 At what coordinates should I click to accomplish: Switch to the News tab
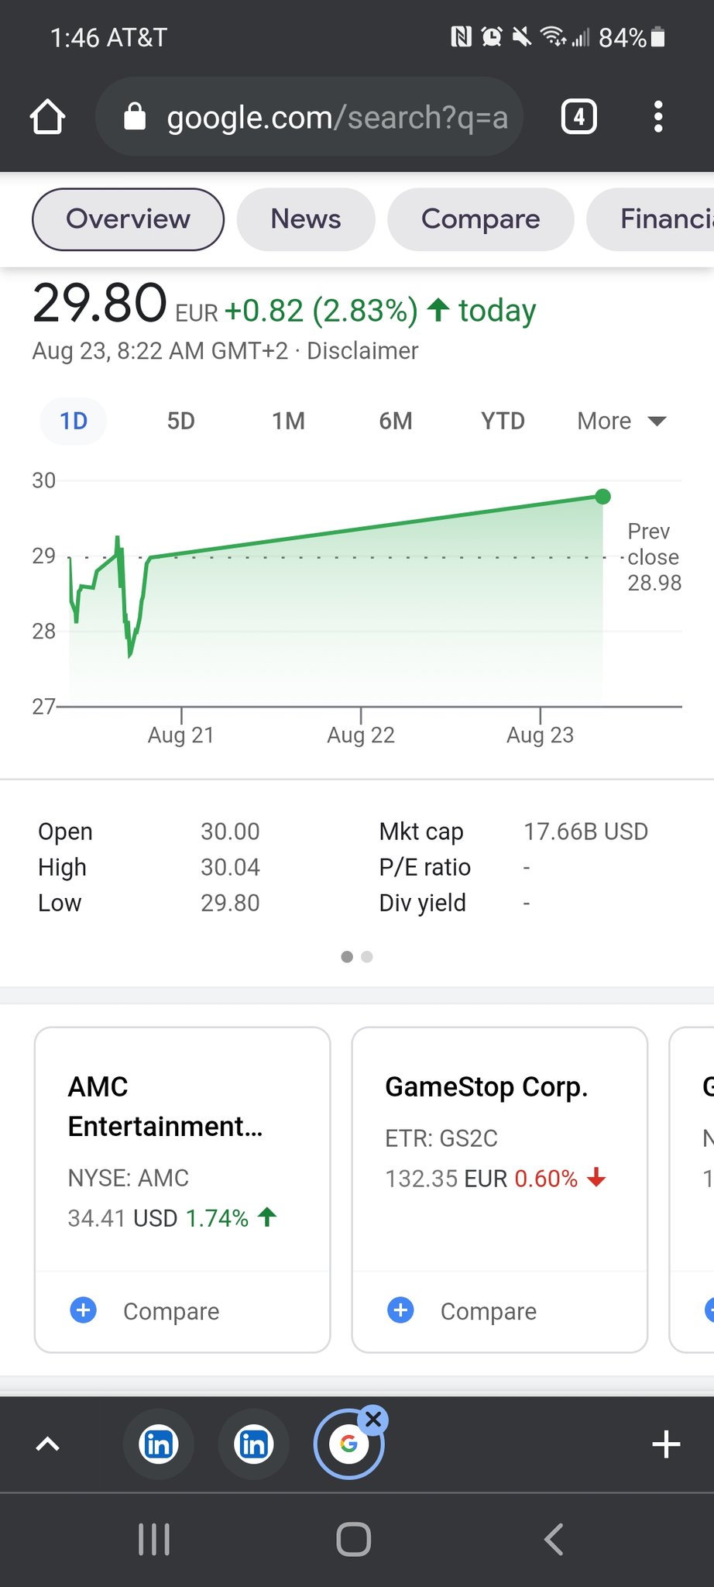click(305, 219)
